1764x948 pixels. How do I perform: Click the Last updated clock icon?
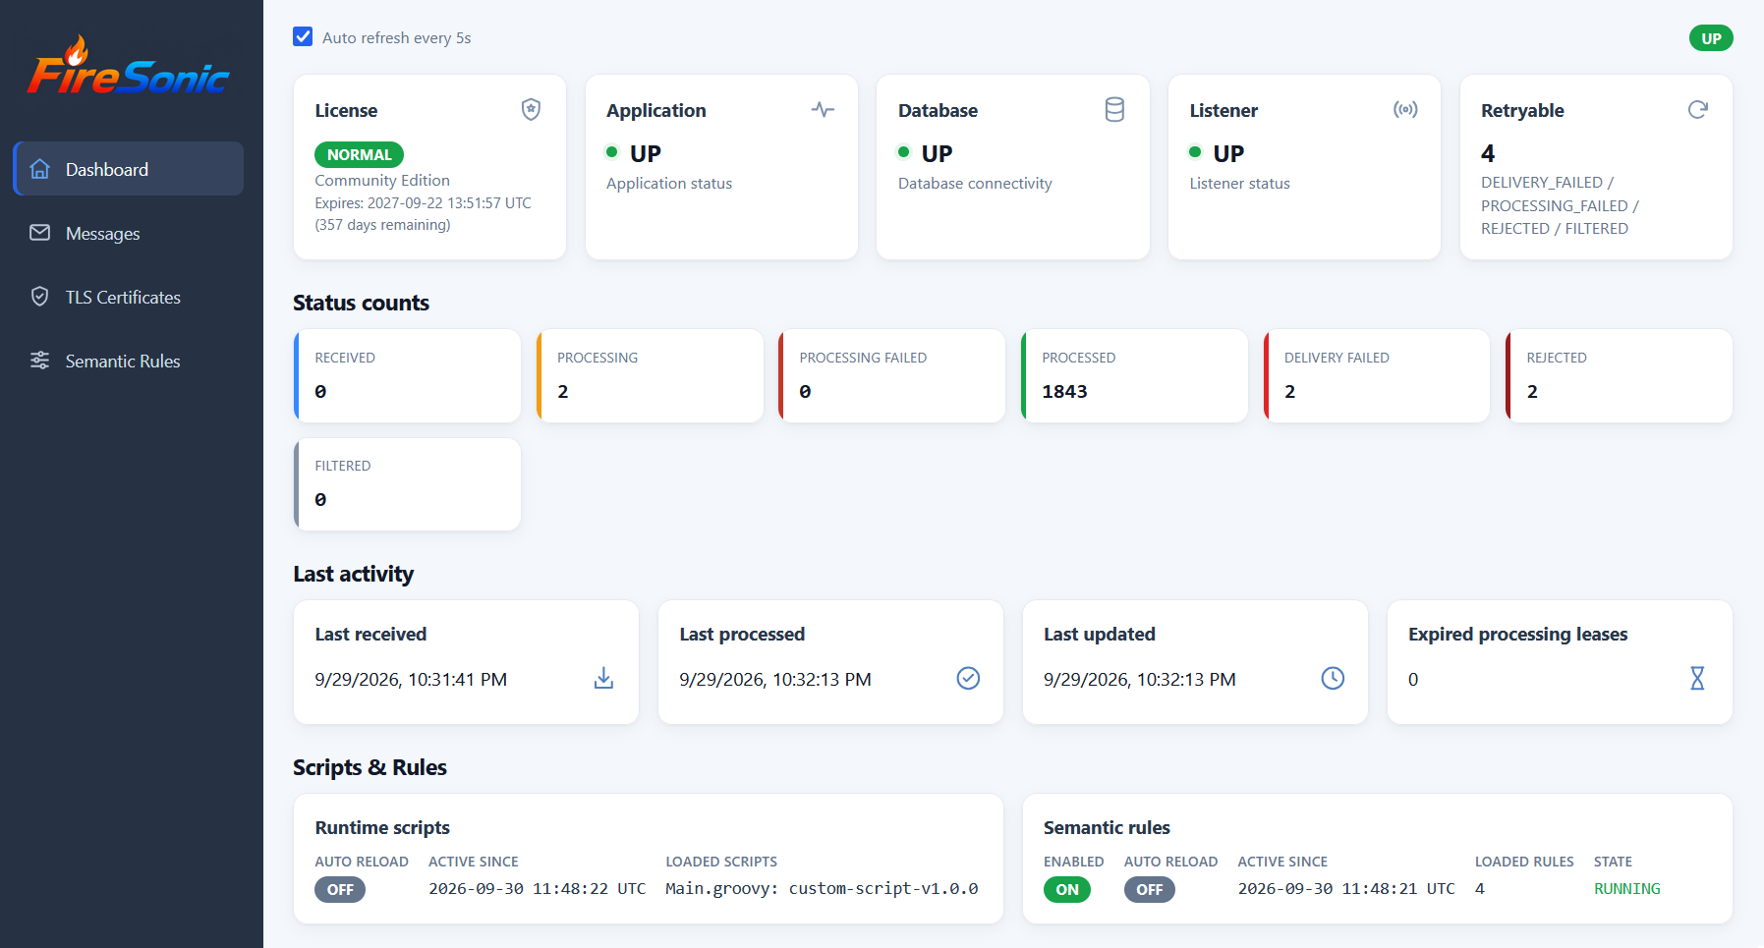pos(1333,678)
